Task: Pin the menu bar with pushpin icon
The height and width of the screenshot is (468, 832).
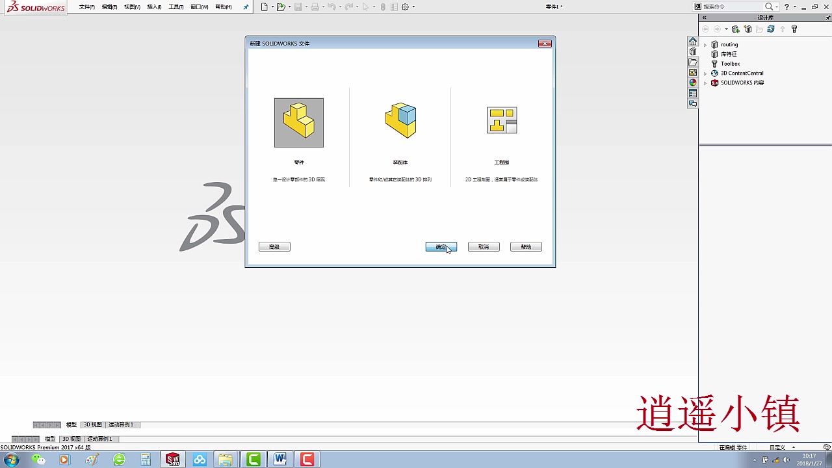Action: point(246,7)
